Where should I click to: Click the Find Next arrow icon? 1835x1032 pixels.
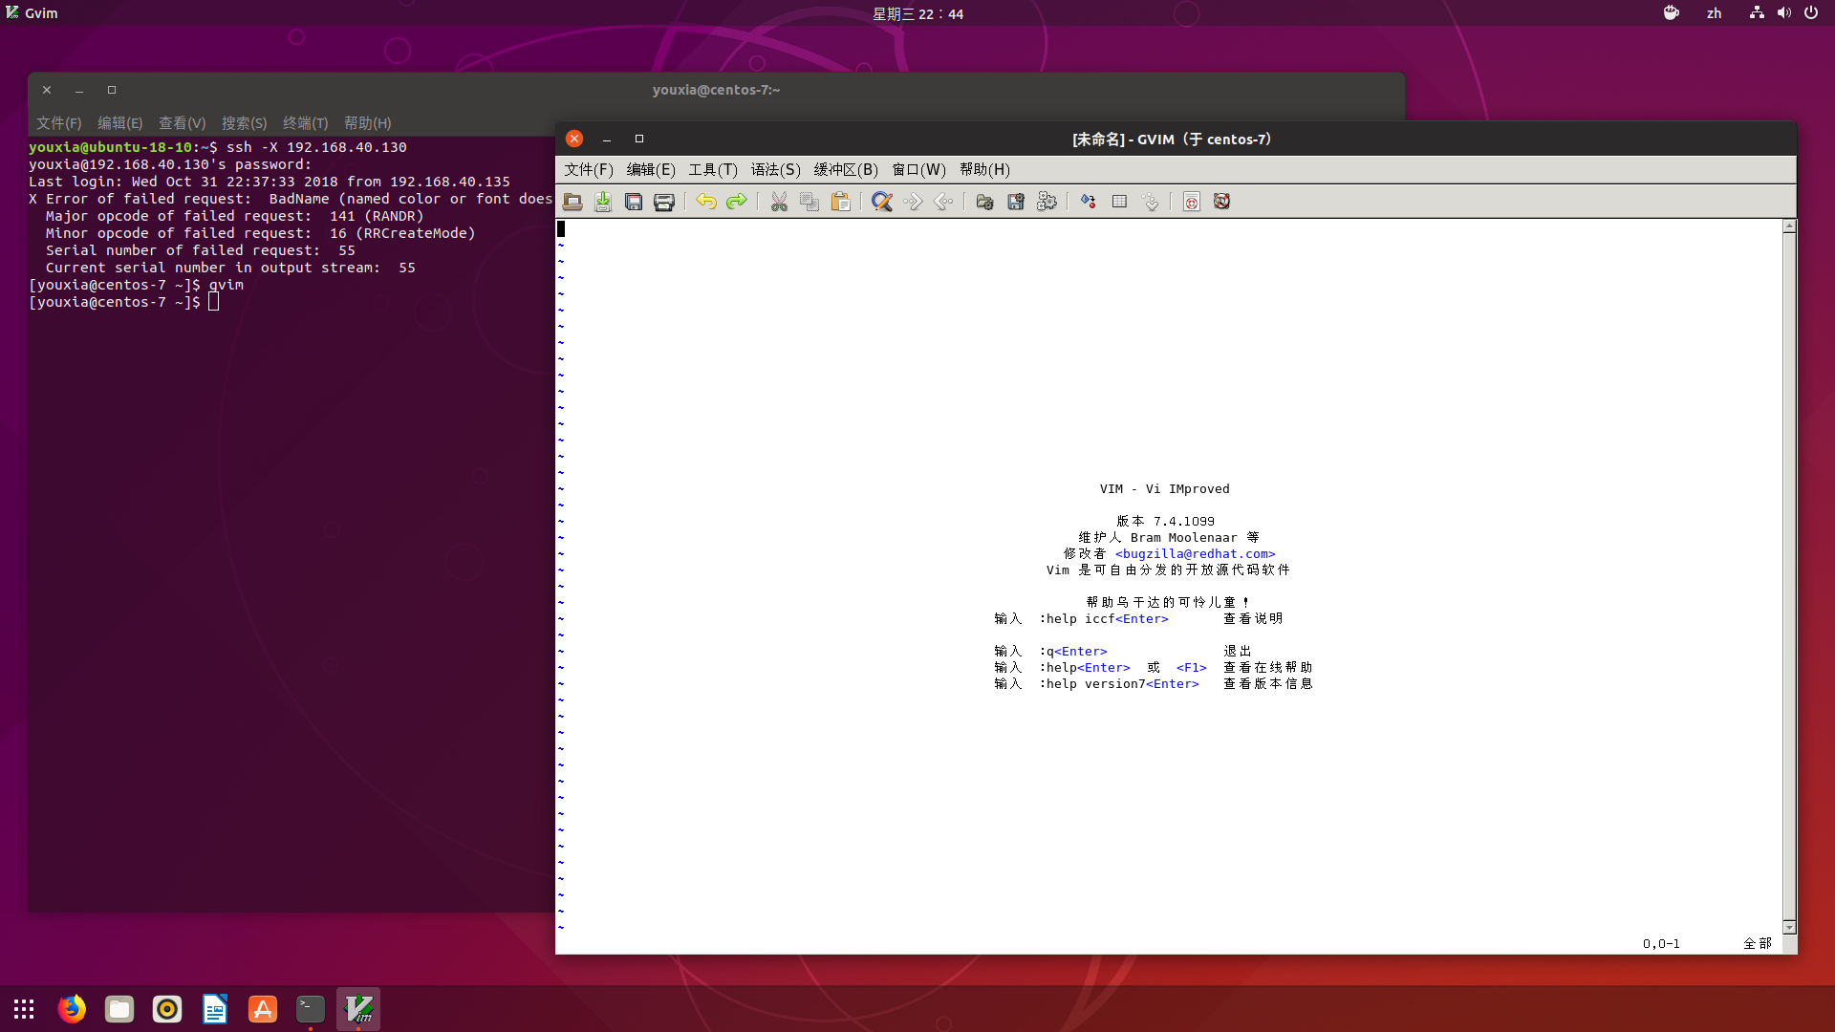coord(913,202)
